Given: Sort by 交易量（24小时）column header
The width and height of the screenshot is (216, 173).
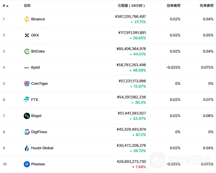Looking at the screenshot, I should (x=131, y=5).
